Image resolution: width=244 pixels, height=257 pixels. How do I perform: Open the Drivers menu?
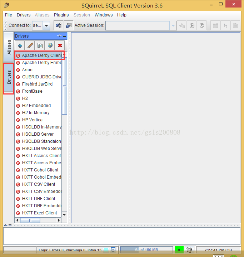tap(24, 15)
